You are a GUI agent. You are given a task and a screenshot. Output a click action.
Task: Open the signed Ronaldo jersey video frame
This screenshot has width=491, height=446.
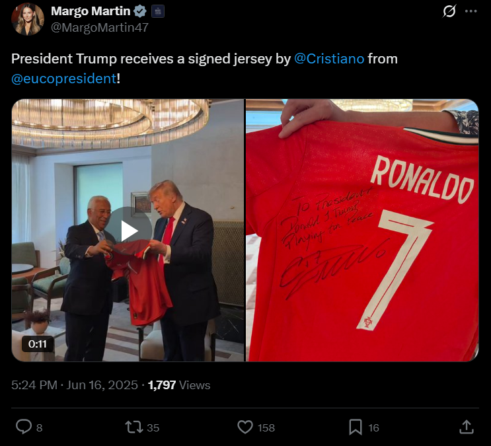click(x=362, y=230)
